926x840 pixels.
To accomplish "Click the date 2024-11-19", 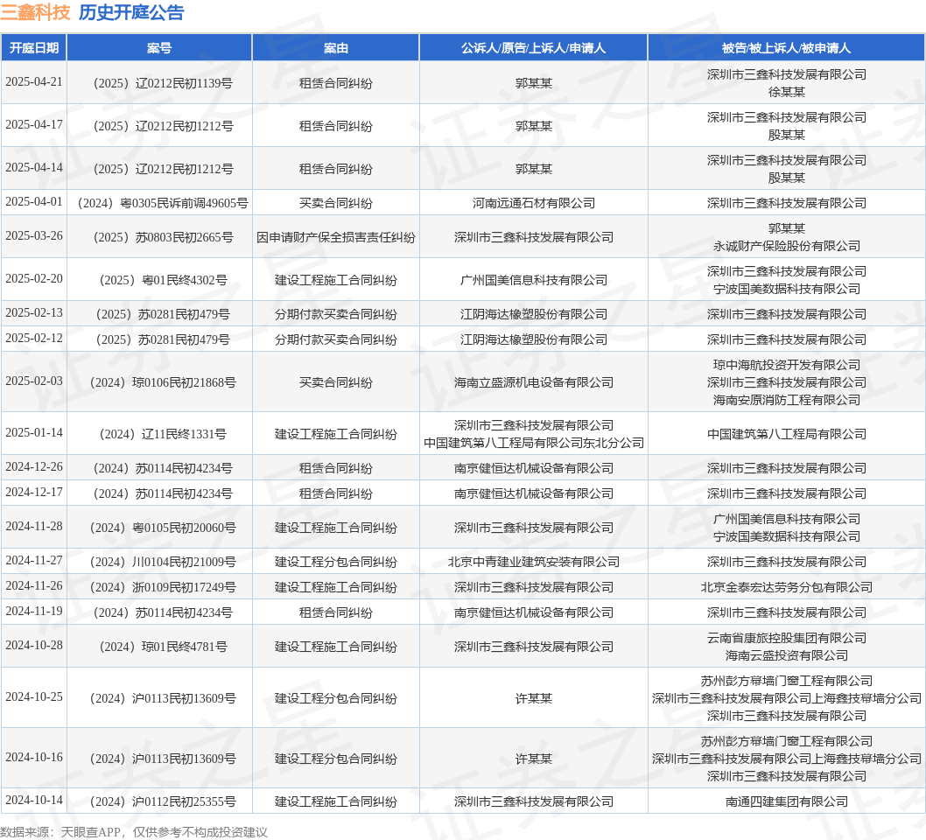I will point(33,612).
